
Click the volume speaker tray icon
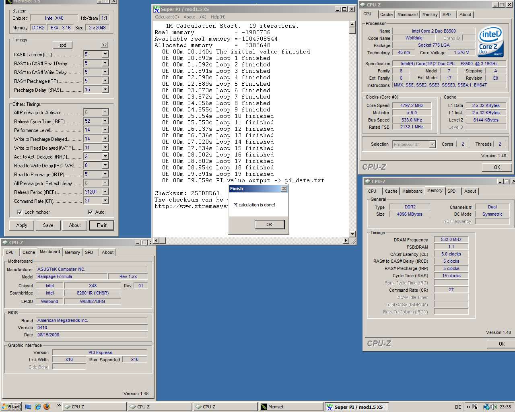click(x=493, y=407)
